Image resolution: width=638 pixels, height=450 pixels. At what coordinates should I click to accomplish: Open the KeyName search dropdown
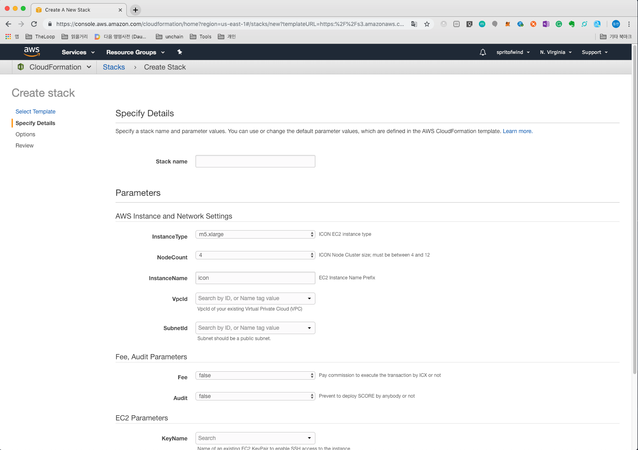point(255,438)
